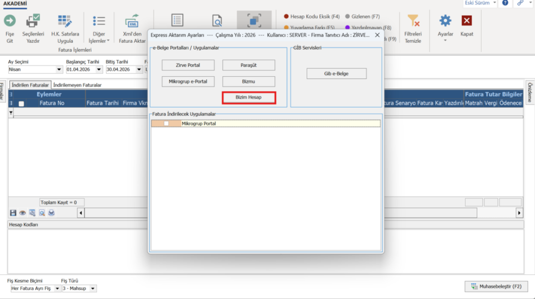Expand Eski Sürüm dropdown
This screenshot has width=535, height=299.
coord(494,3)
